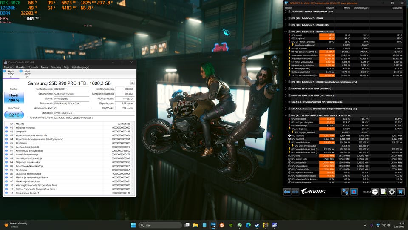Click HWiNFO red fan-control icon button
This screenshot has height=230, width=408.
[354, 192]
